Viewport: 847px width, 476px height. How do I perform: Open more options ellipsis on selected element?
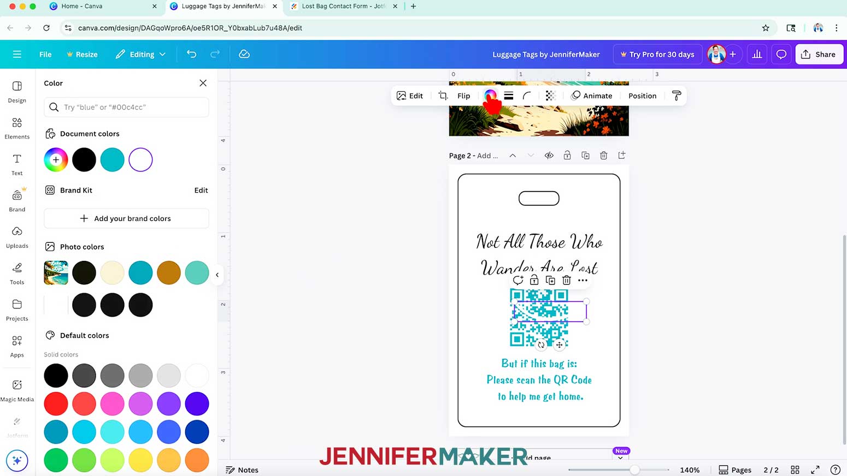pos(583,280)
